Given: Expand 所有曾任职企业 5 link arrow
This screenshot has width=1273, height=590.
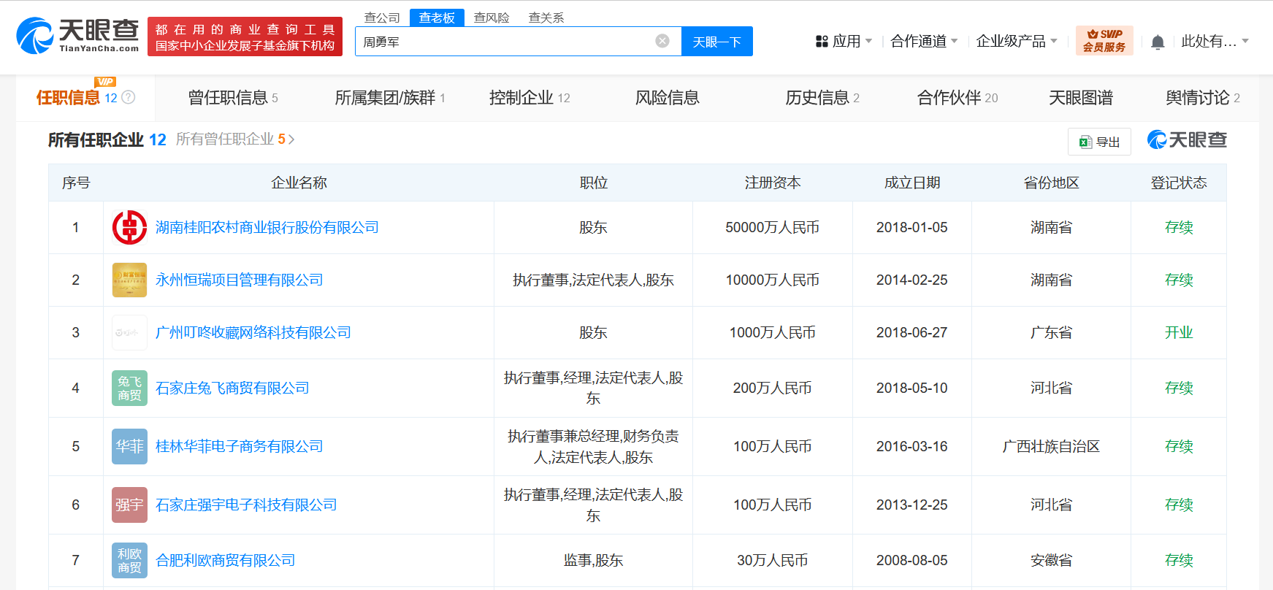Looking at the screenshot, I should pyautogui.click(x=291, y=139).
